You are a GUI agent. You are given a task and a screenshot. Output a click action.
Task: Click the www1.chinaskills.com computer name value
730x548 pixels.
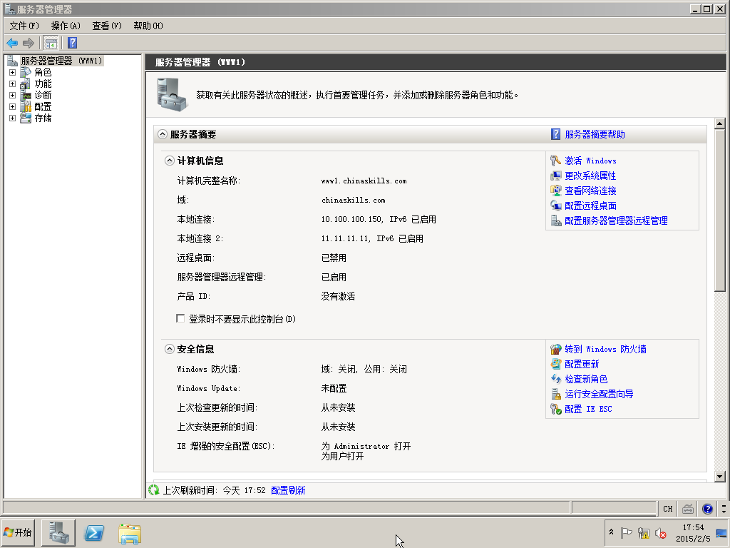coord(364,181)
